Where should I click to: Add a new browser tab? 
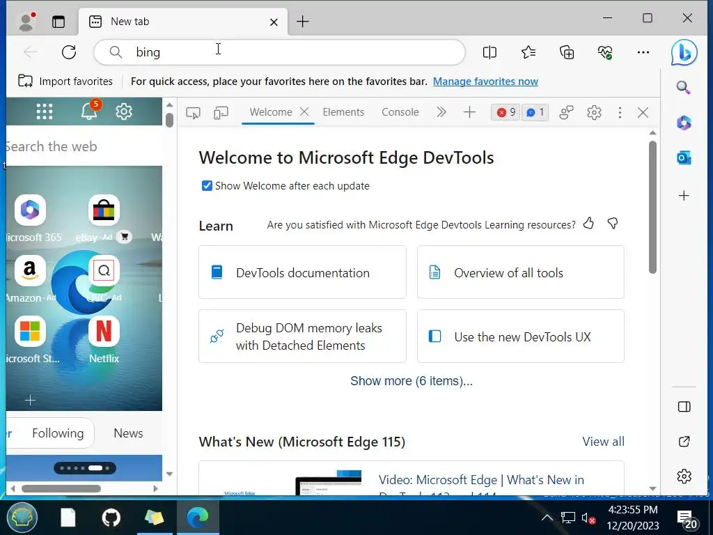[302, 22]
